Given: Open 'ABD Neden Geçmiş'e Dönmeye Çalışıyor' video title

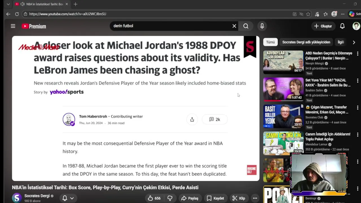Looking at the screenshot, I should (x=329, y=56).
